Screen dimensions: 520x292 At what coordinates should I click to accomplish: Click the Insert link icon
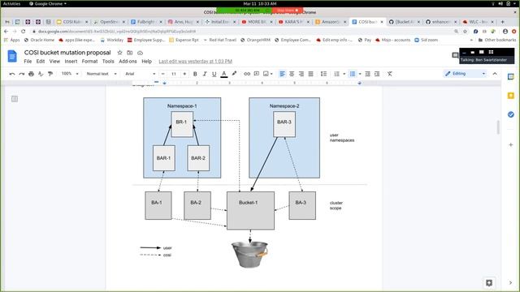click(247, 74)
